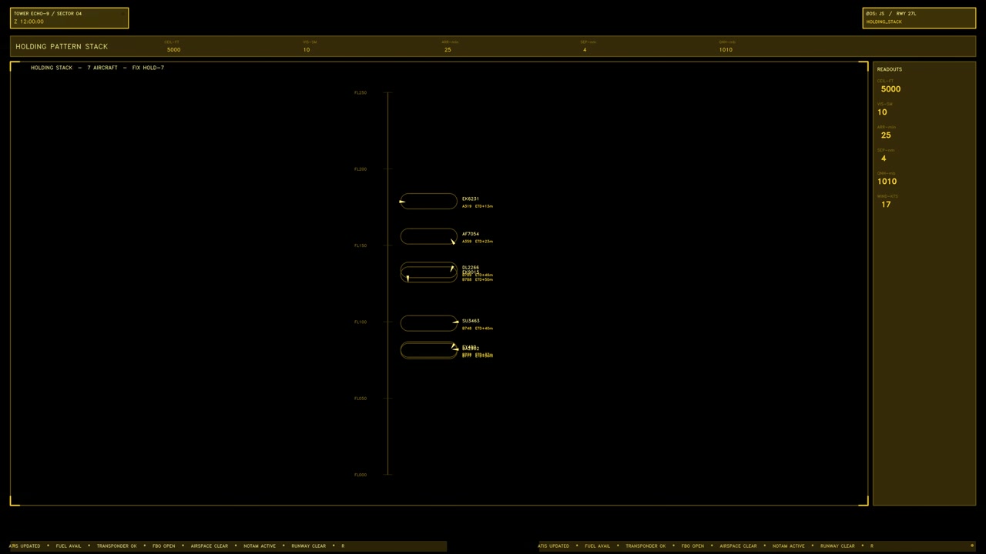This screenshot has height=554, width=986.
Task: Select wind value 17 in Readouts panel
Action: (x=886, y=205)
